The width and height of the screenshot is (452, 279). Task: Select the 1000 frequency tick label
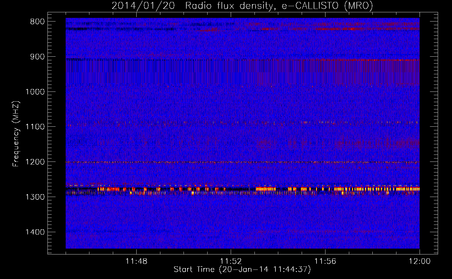pos(35,92)
